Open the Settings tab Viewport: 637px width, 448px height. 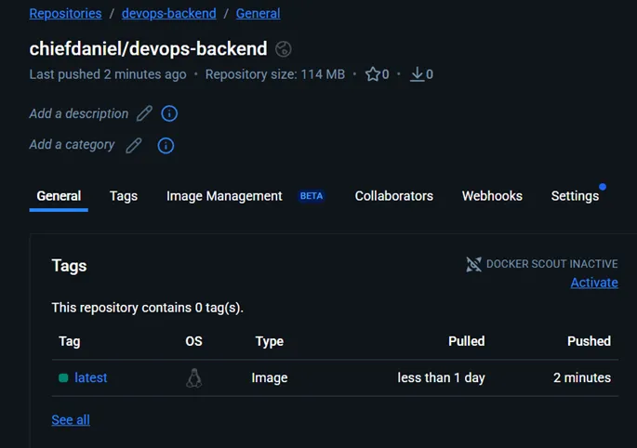pos(575,196)
